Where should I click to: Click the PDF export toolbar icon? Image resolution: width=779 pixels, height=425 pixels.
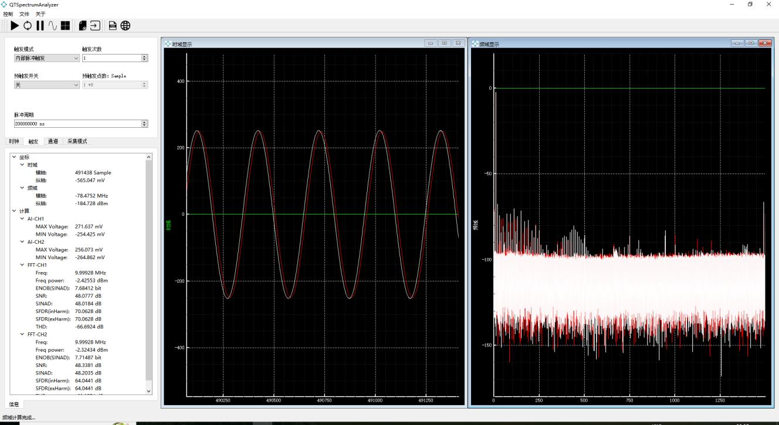tap(113, 25)
